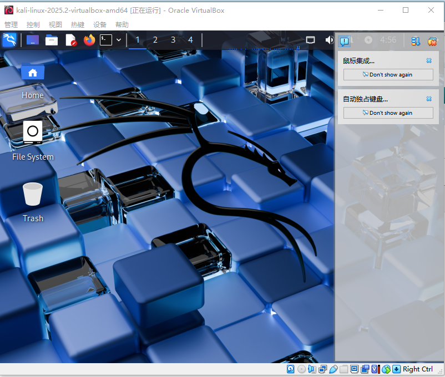This screenshot has width=445, height=377.
Task: Switch to workspace 4
Action: [x=191, y=40]
